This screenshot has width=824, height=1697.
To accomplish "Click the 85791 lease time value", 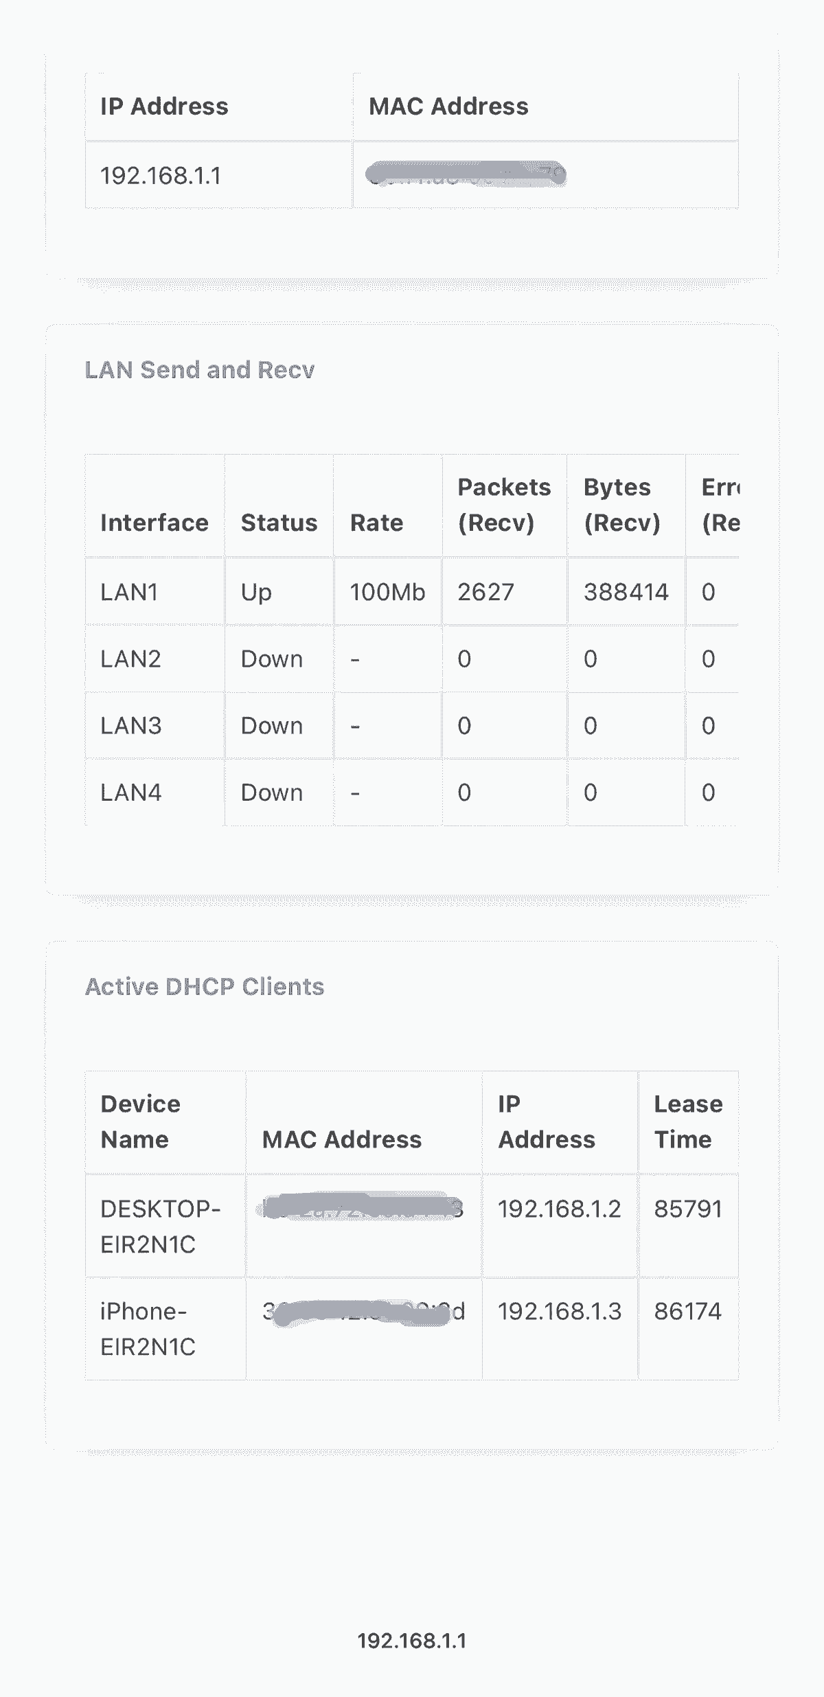I will pyautogui.click(x=687, y=1209).
